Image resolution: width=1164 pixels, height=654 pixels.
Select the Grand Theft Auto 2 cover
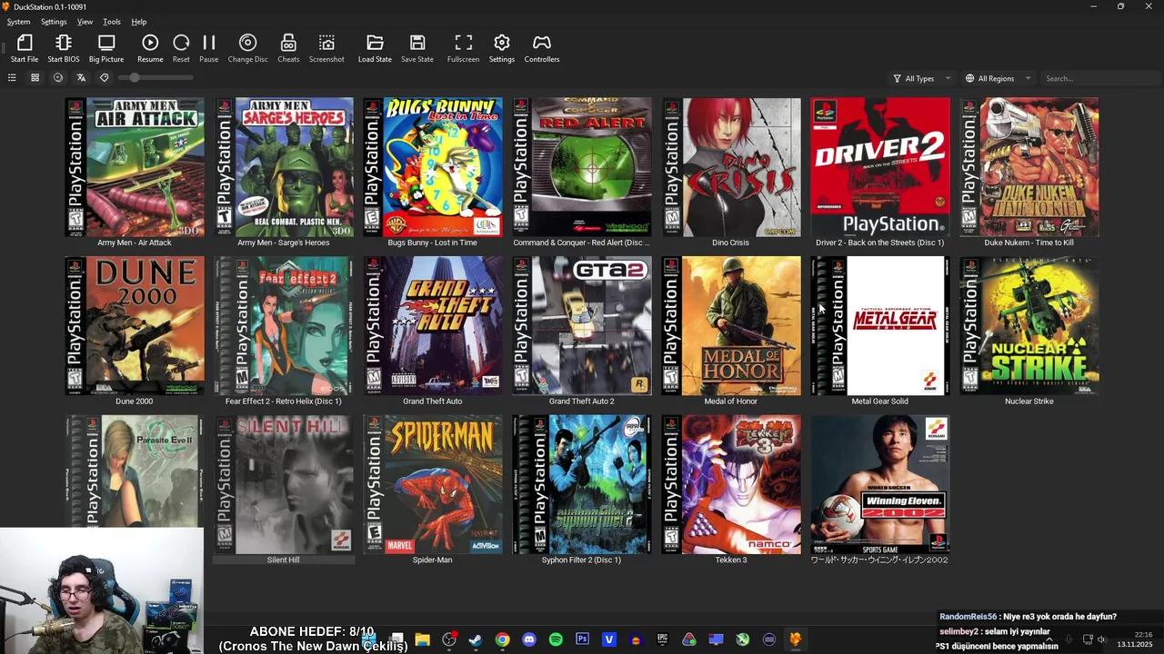[x=582, y=325]
